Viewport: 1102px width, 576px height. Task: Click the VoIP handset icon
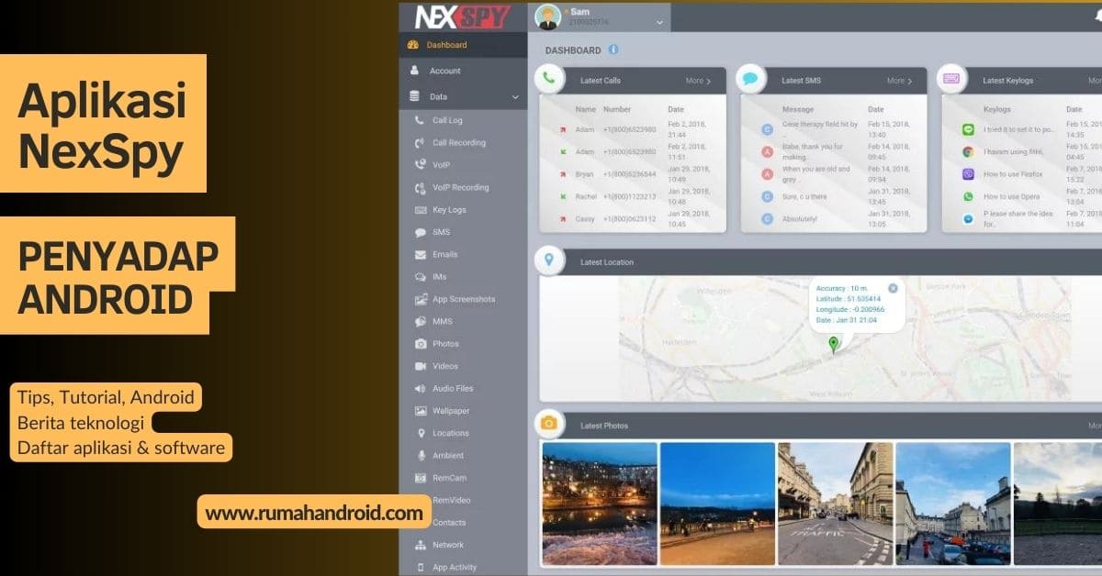(x=421, y=165)
